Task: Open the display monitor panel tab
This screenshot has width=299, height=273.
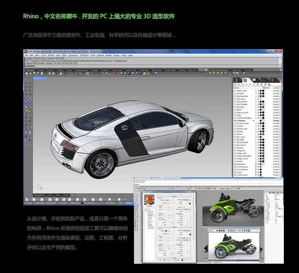Action: [254, 80]
